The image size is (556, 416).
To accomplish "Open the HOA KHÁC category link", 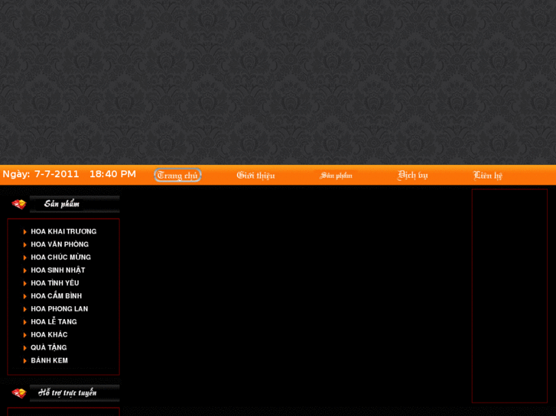I will [49, 334].
